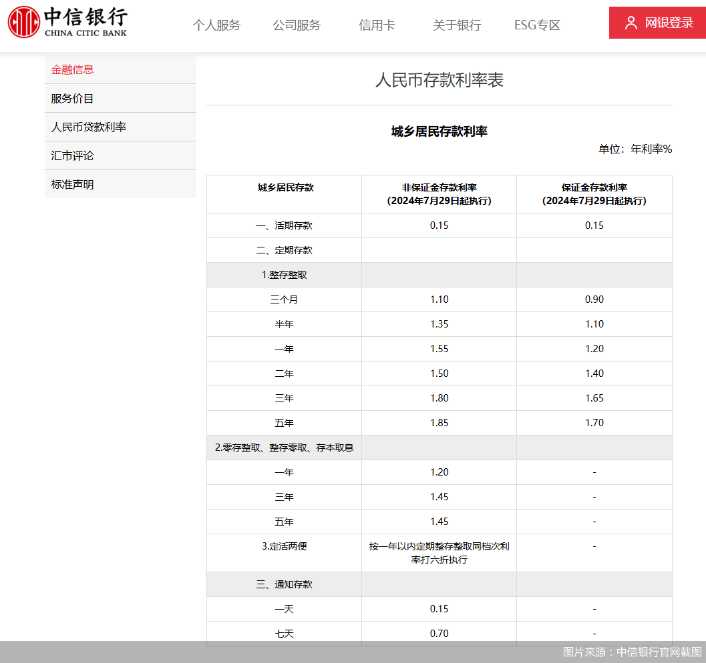
Task: Open 标准声明 sidebar link
Action: click(x=73, y=184)
